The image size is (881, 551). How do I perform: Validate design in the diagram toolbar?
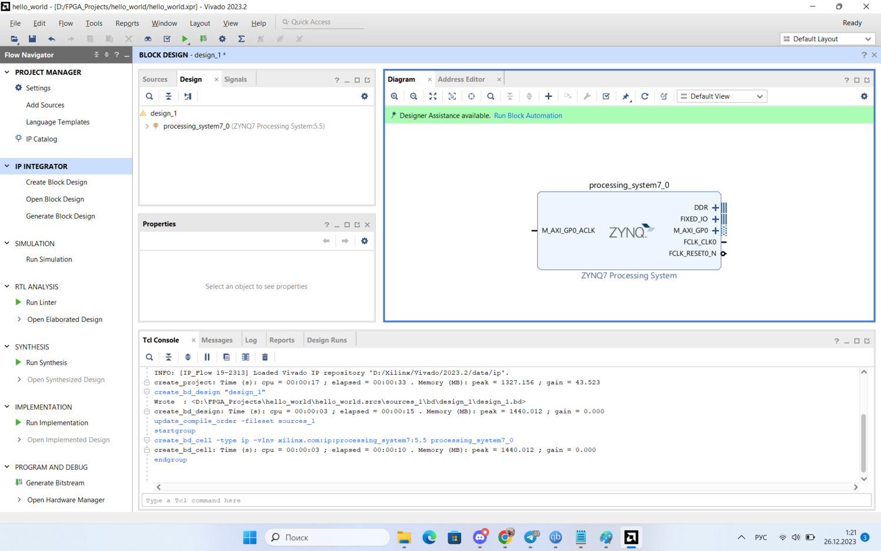click(x=606, y=96)
